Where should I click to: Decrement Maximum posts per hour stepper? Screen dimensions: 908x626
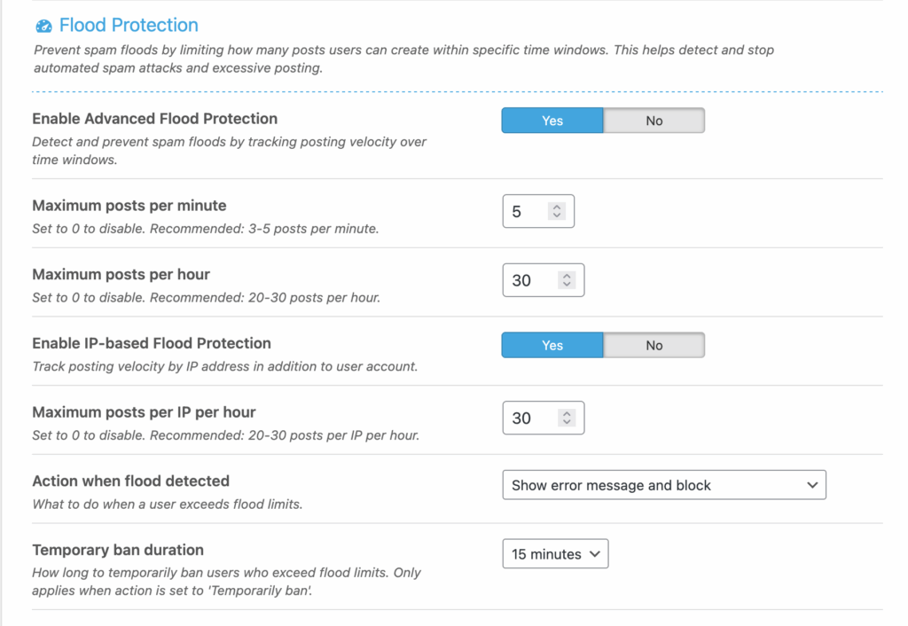coord(567,285)
